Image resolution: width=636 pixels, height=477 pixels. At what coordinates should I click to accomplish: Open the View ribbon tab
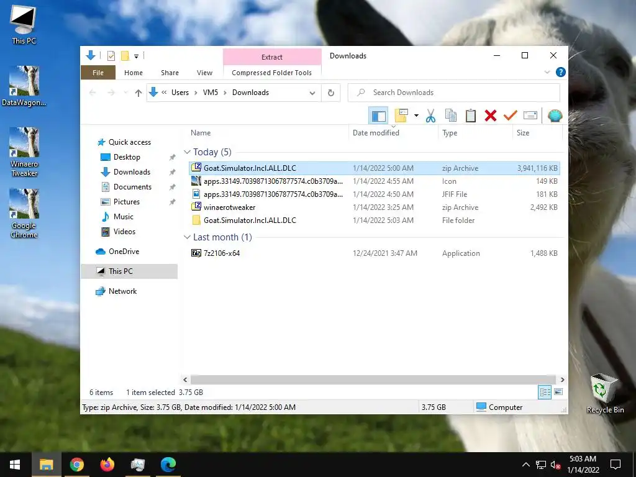tap(204, 73)
